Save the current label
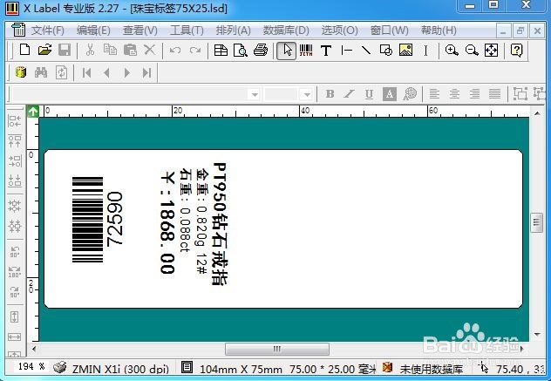This screenshot has width=551, height=381. [65, 51]
